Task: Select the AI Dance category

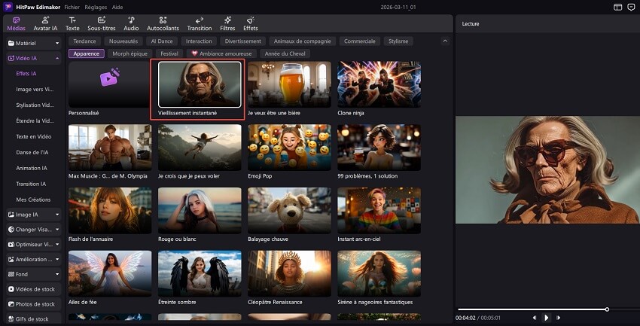Action: (x=162, y=41)
